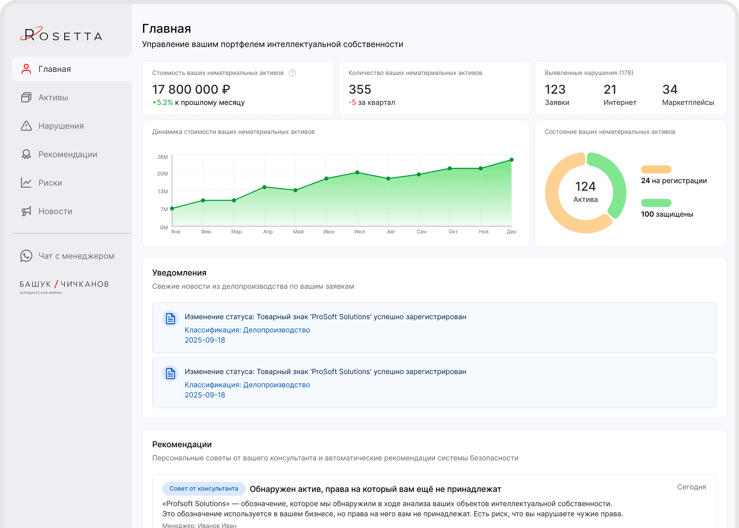Click the document icon in the lower notification
This screenshot has height=528, width=739.
click(x=170, y=373)
